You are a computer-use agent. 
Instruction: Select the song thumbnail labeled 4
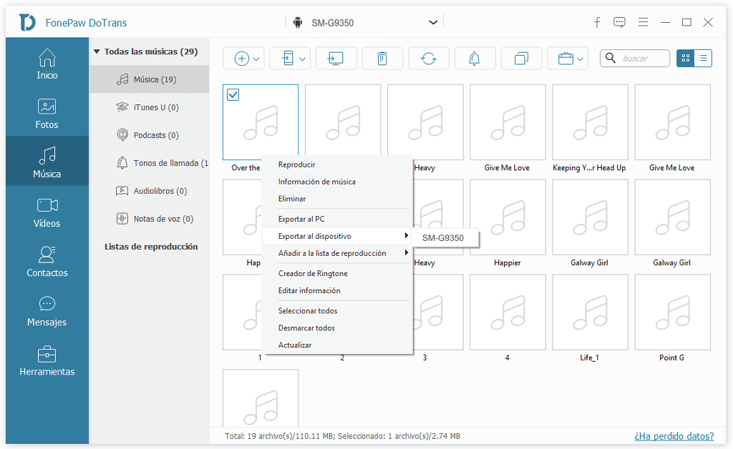(508, 312)
